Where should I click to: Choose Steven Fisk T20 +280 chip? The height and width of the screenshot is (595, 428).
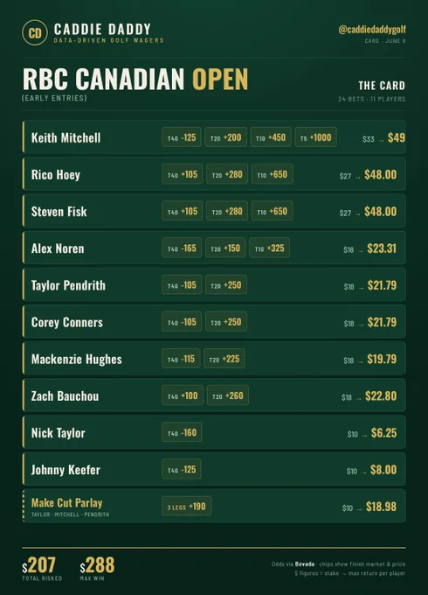coord(227,211)
